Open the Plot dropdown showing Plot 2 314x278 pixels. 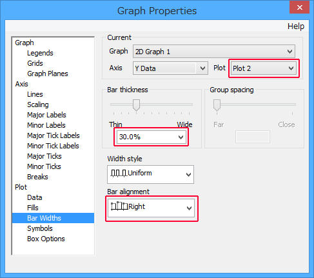(264, 68)
